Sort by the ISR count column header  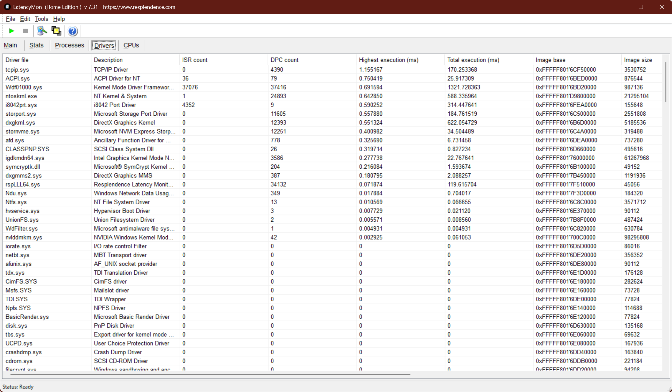pyautogui.click(x=194, y=60)
